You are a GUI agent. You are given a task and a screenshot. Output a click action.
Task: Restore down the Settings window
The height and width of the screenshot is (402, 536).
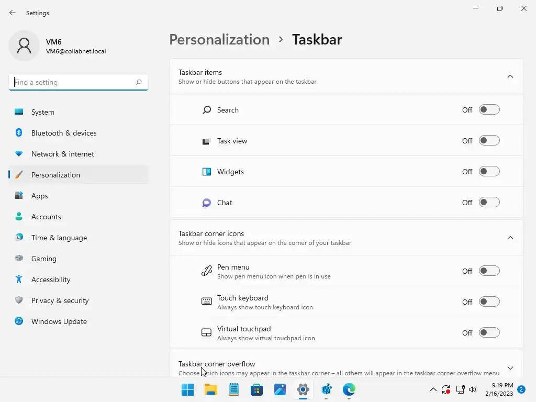(500, 8)
